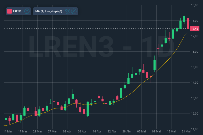
Task: Click the LREN3 pink color swatch
Action: (x=9, y=11)
